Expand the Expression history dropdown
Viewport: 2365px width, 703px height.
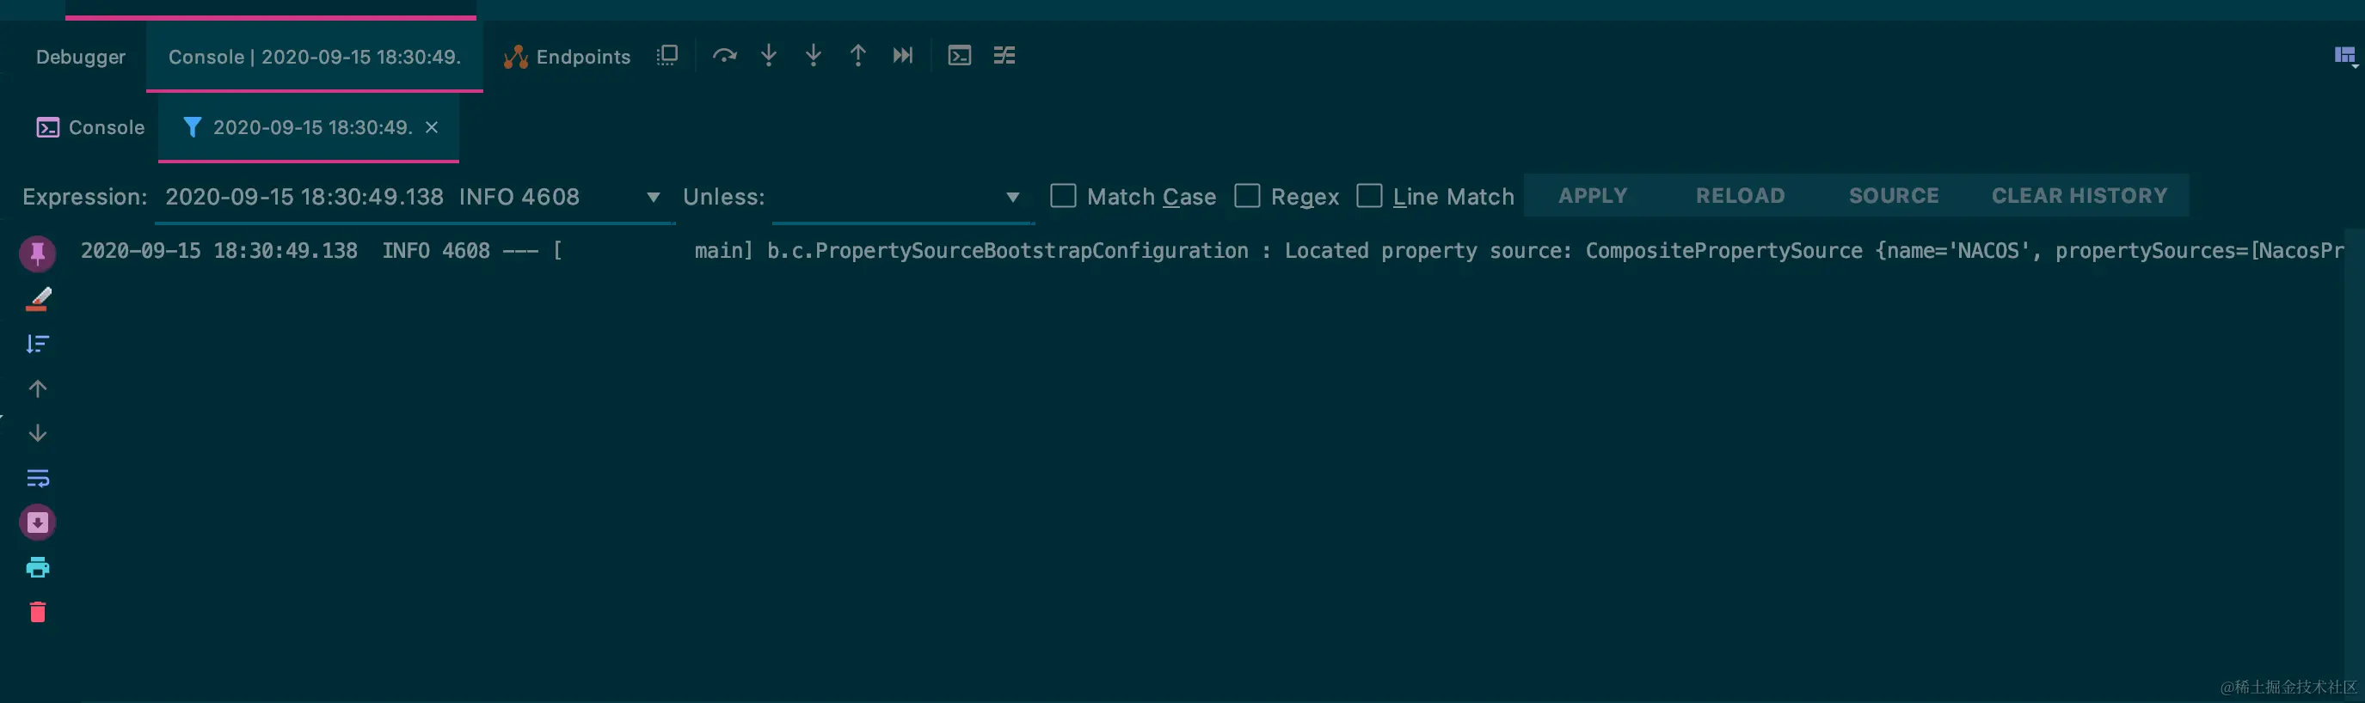(653, 198)
